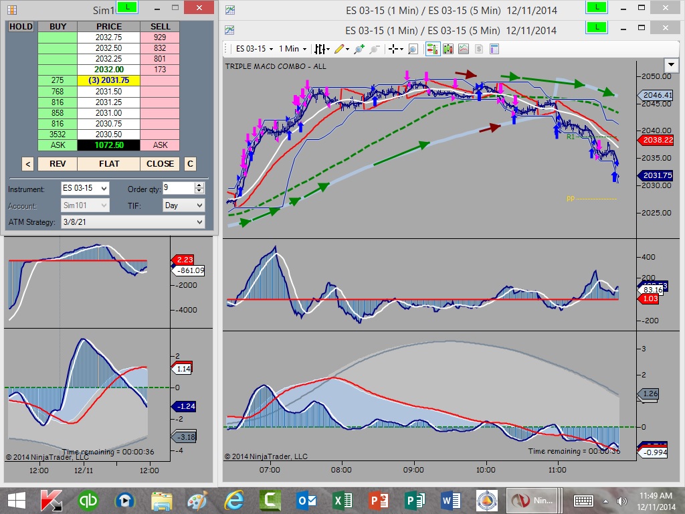Open the indicators line chart icon
Viewport: 685px width, 514px height.
coord(464,49)
